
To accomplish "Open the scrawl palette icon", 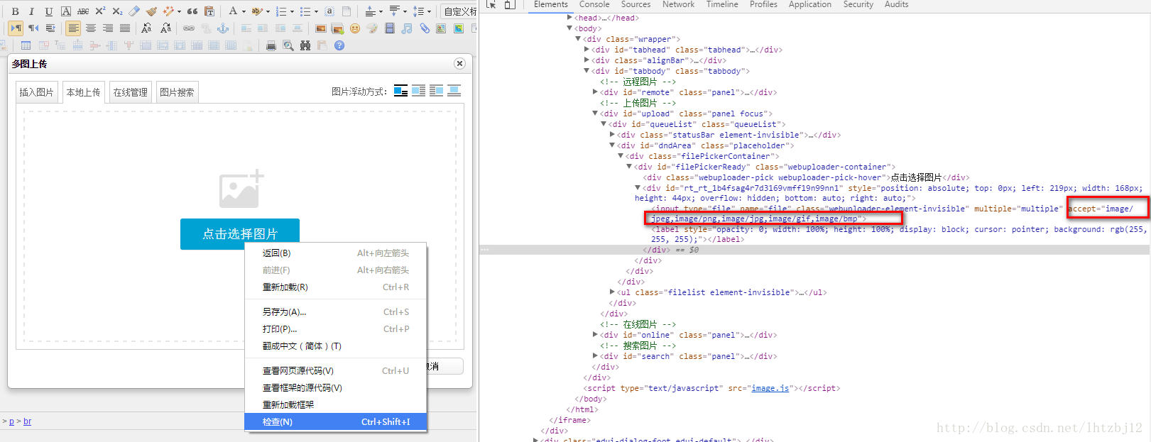I will [x=372, y=28].
